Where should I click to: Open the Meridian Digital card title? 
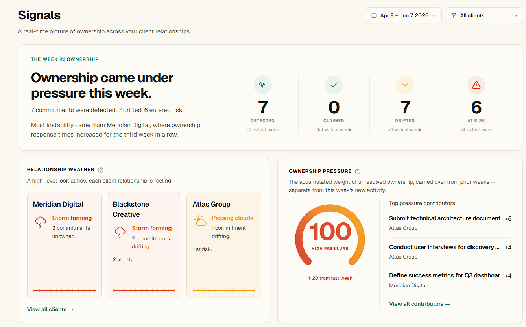[58, 204]
